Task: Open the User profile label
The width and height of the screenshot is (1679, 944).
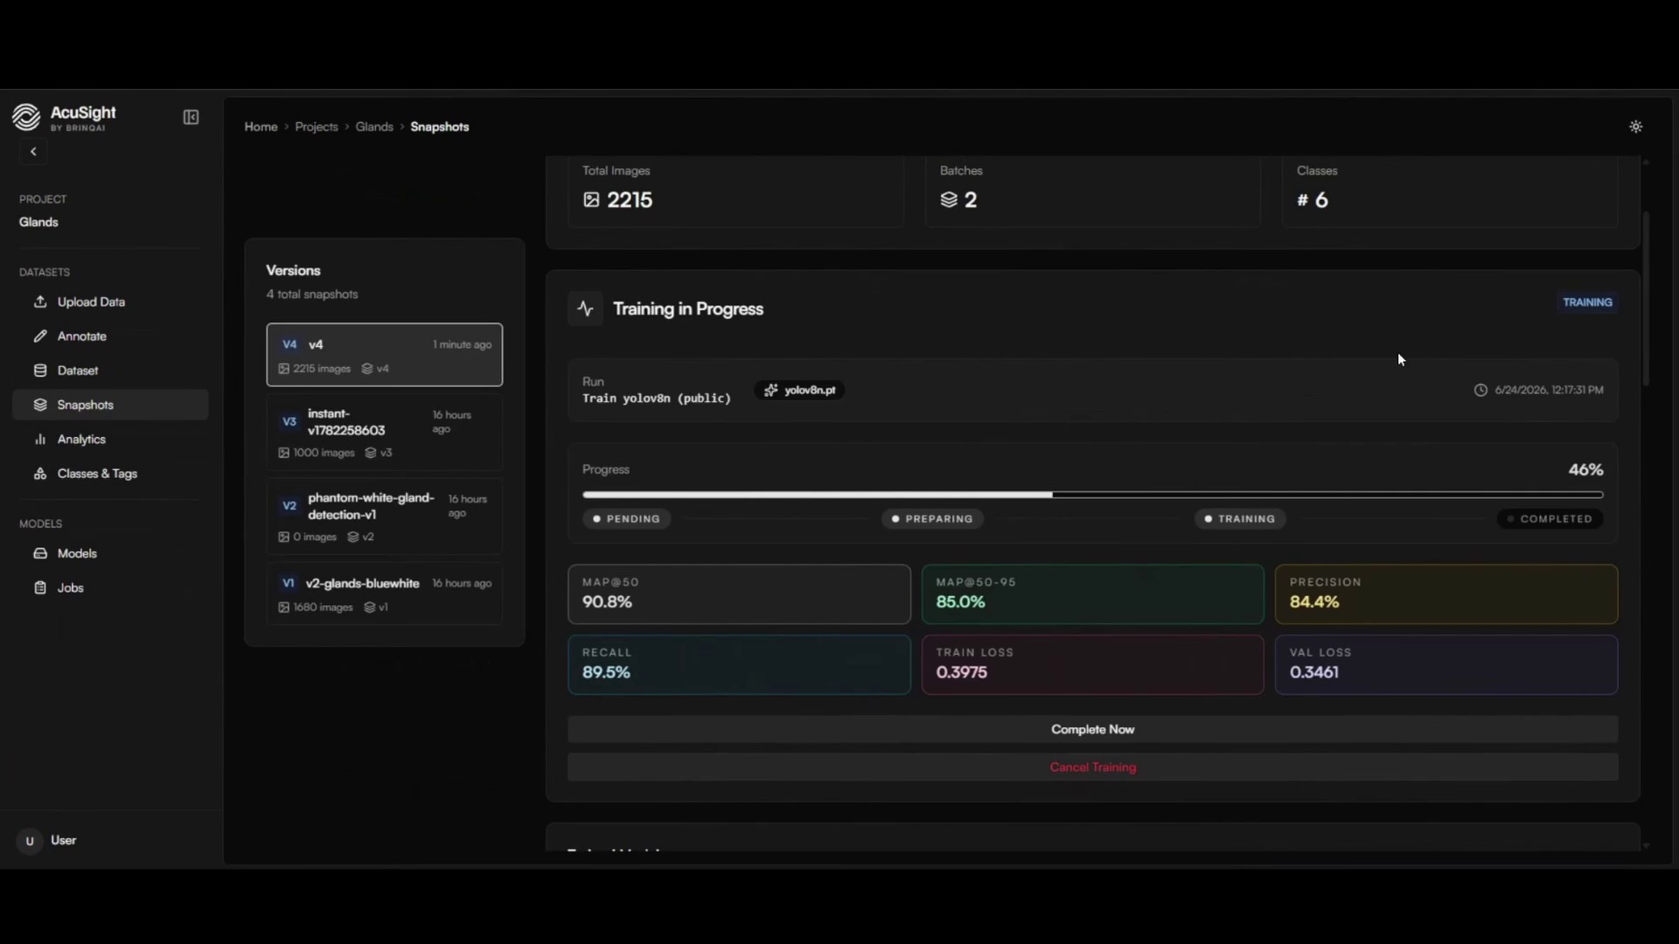Action: (64, 840)
